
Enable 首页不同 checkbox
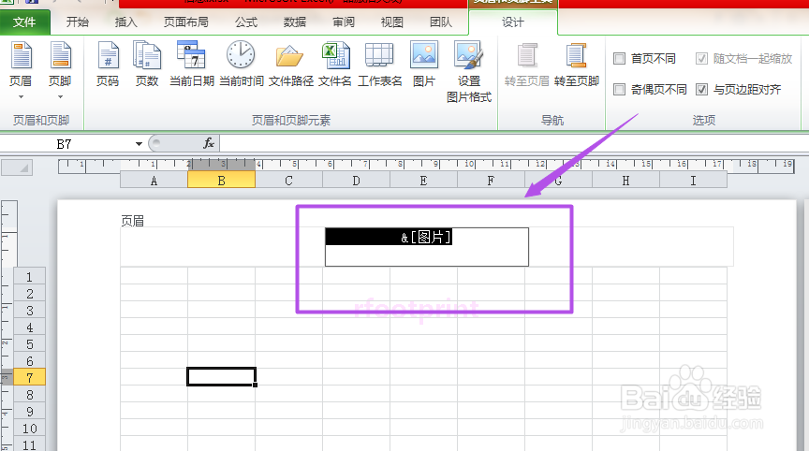click(x=620, y=59)
